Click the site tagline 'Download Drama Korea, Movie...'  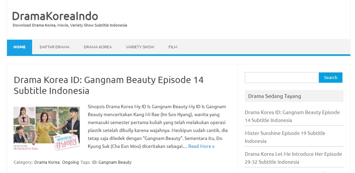pos(70,25)
